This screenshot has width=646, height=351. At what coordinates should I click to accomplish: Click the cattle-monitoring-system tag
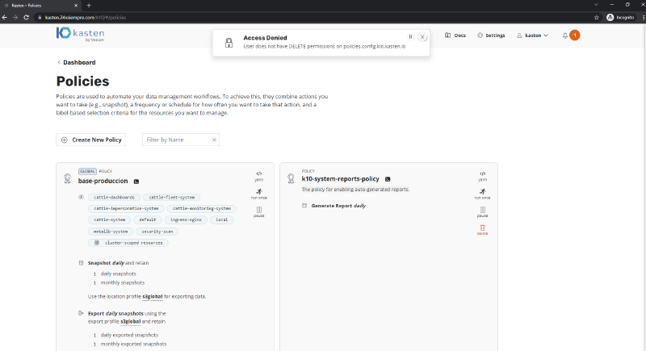click(x=201, y=209)
